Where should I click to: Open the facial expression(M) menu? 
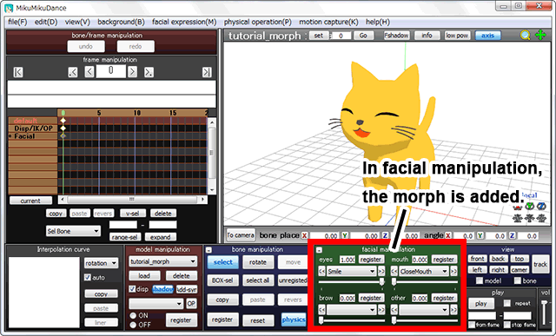(184, 22)
